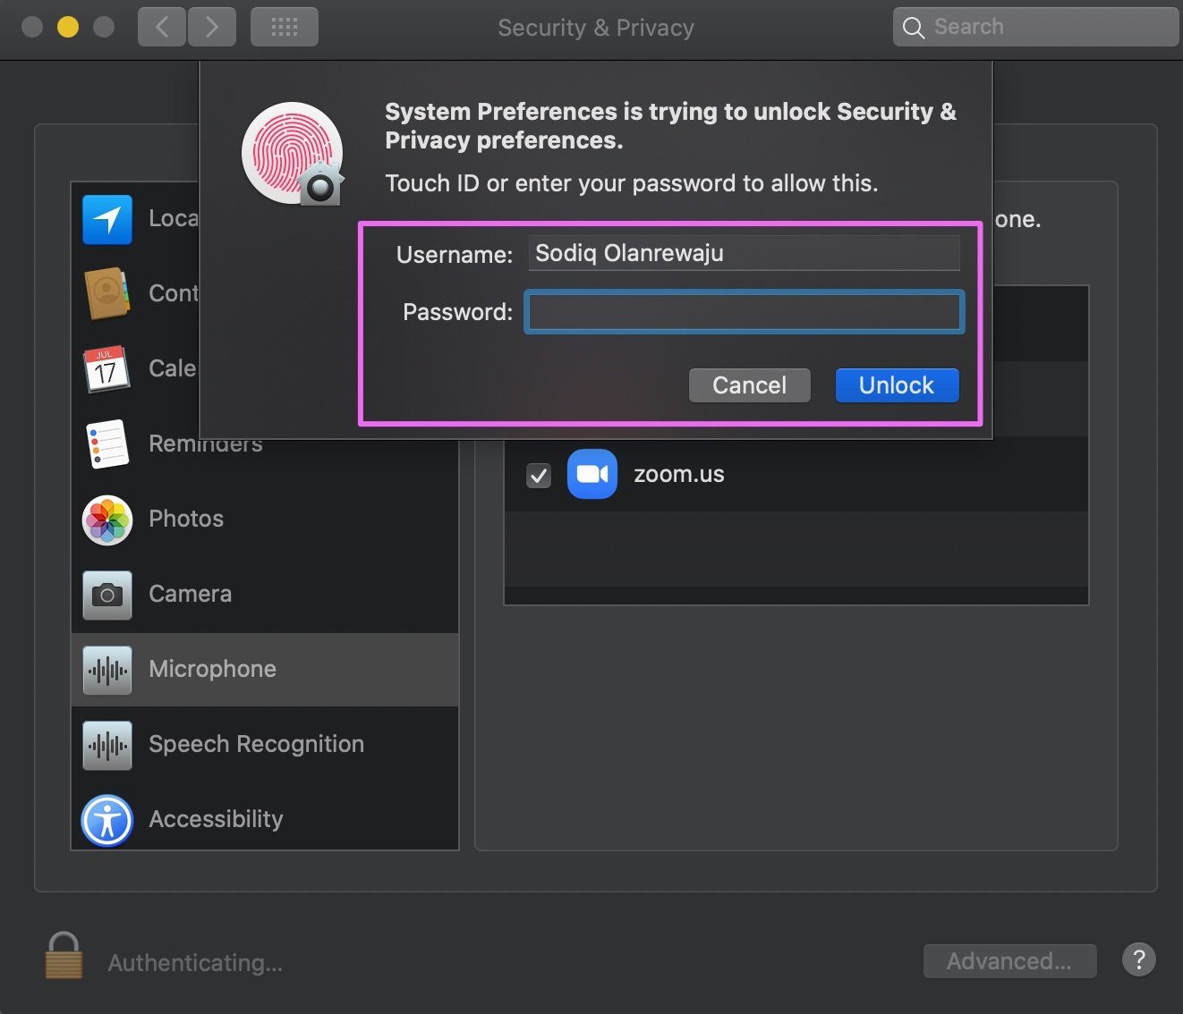Open the Advanced… settings button

pos(1009,961)
